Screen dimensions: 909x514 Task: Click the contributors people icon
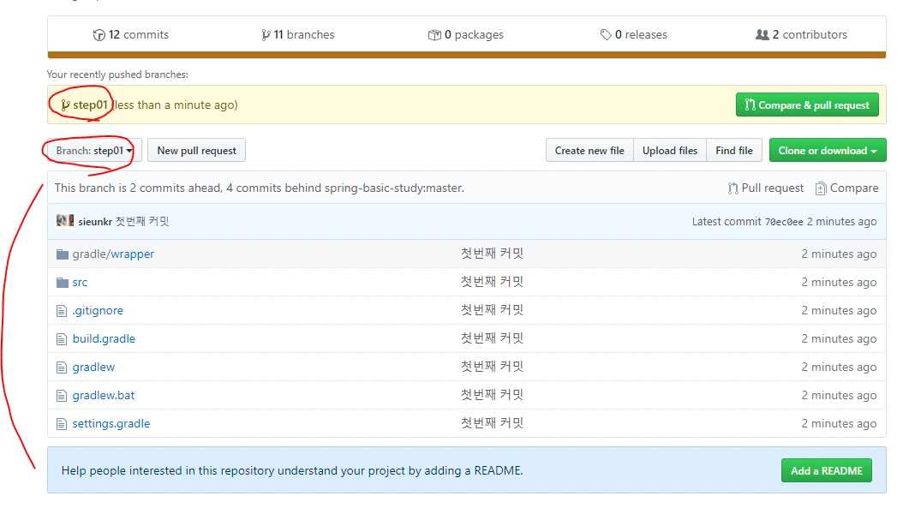pos(762,35)
